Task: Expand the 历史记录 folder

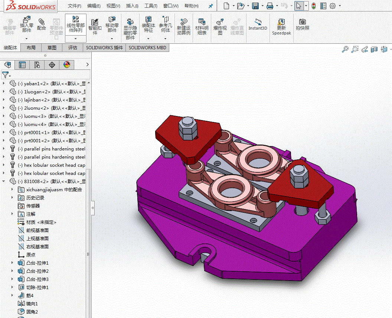Action: click(12, 198)
